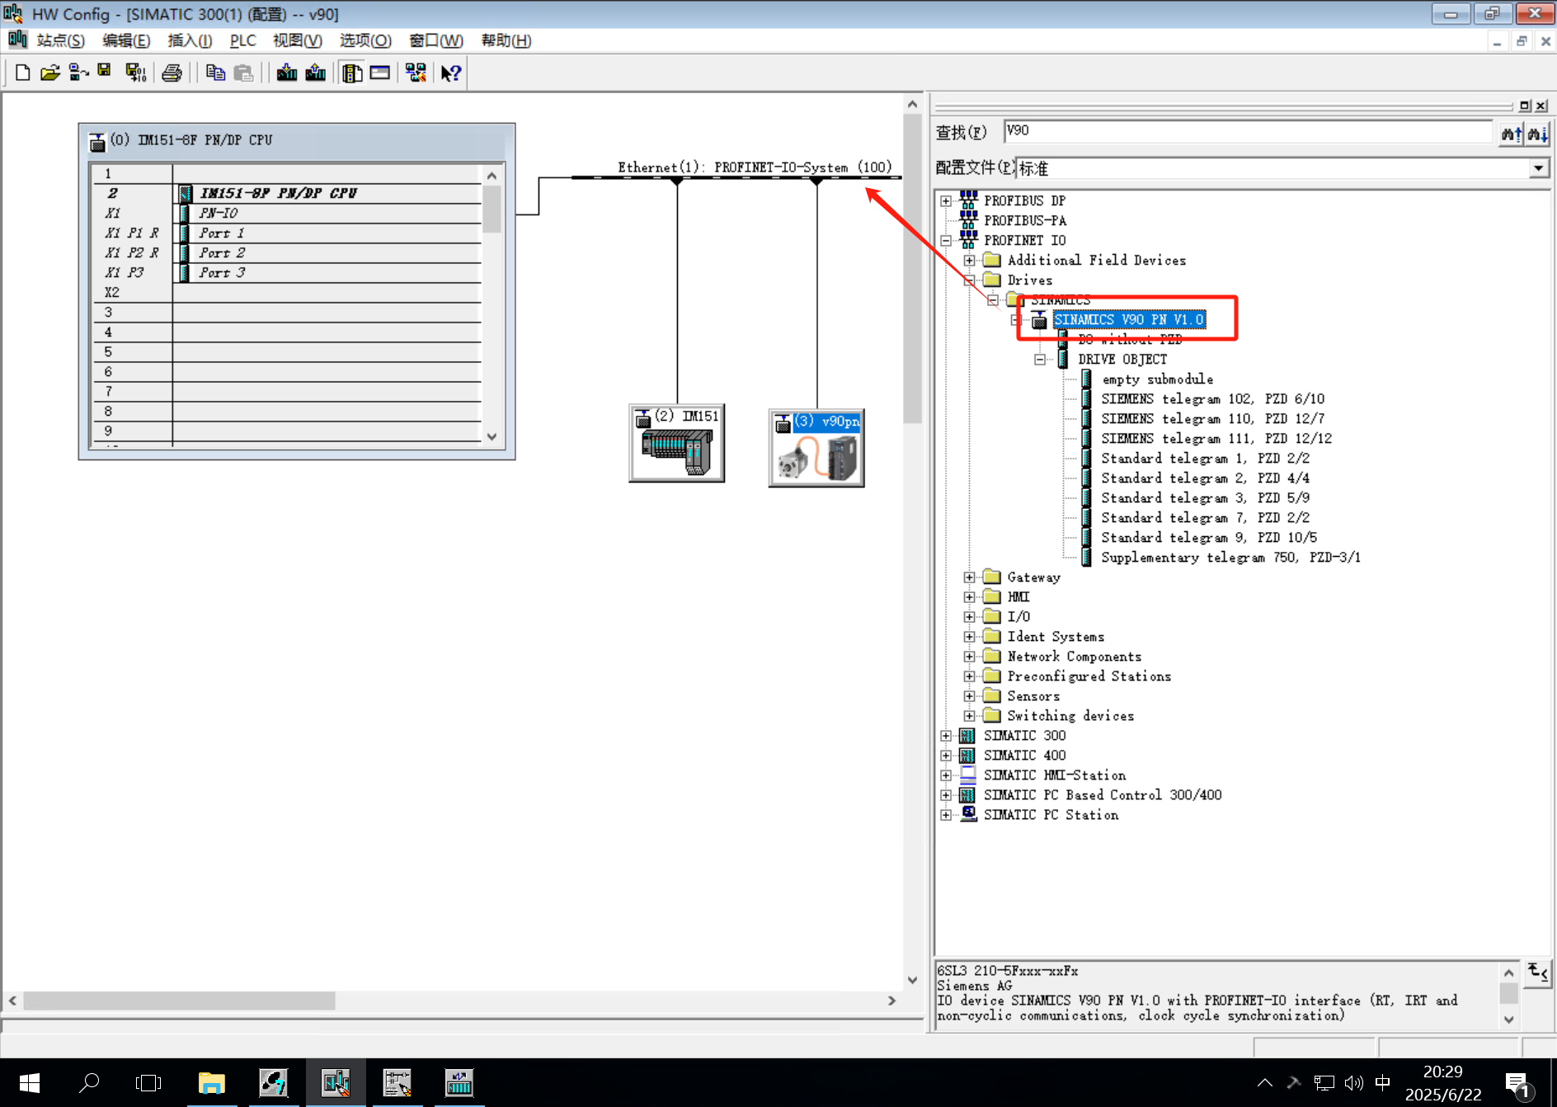Toggle the hardware Catalog view icon
Image resolution: width=1557 pixels, height=1107 pixels.
coord(352,73)
